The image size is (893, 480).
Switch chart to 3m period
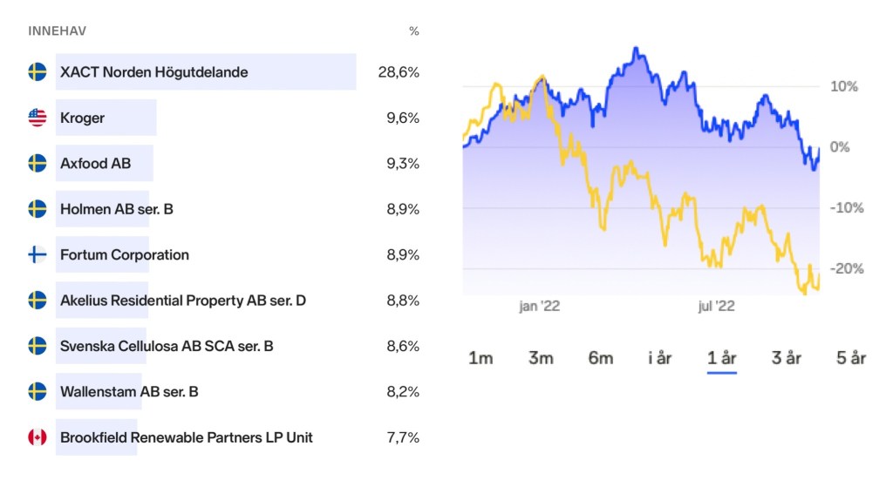[541, 358]
